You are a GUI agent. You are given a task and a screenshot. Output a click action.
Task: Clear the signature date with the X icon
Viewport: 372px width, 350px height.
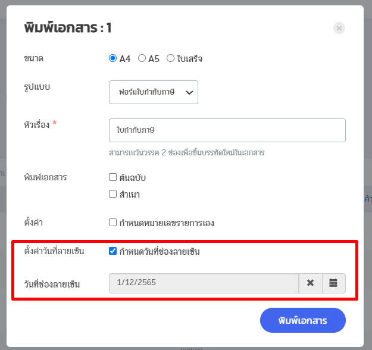[x=310, y=283]
